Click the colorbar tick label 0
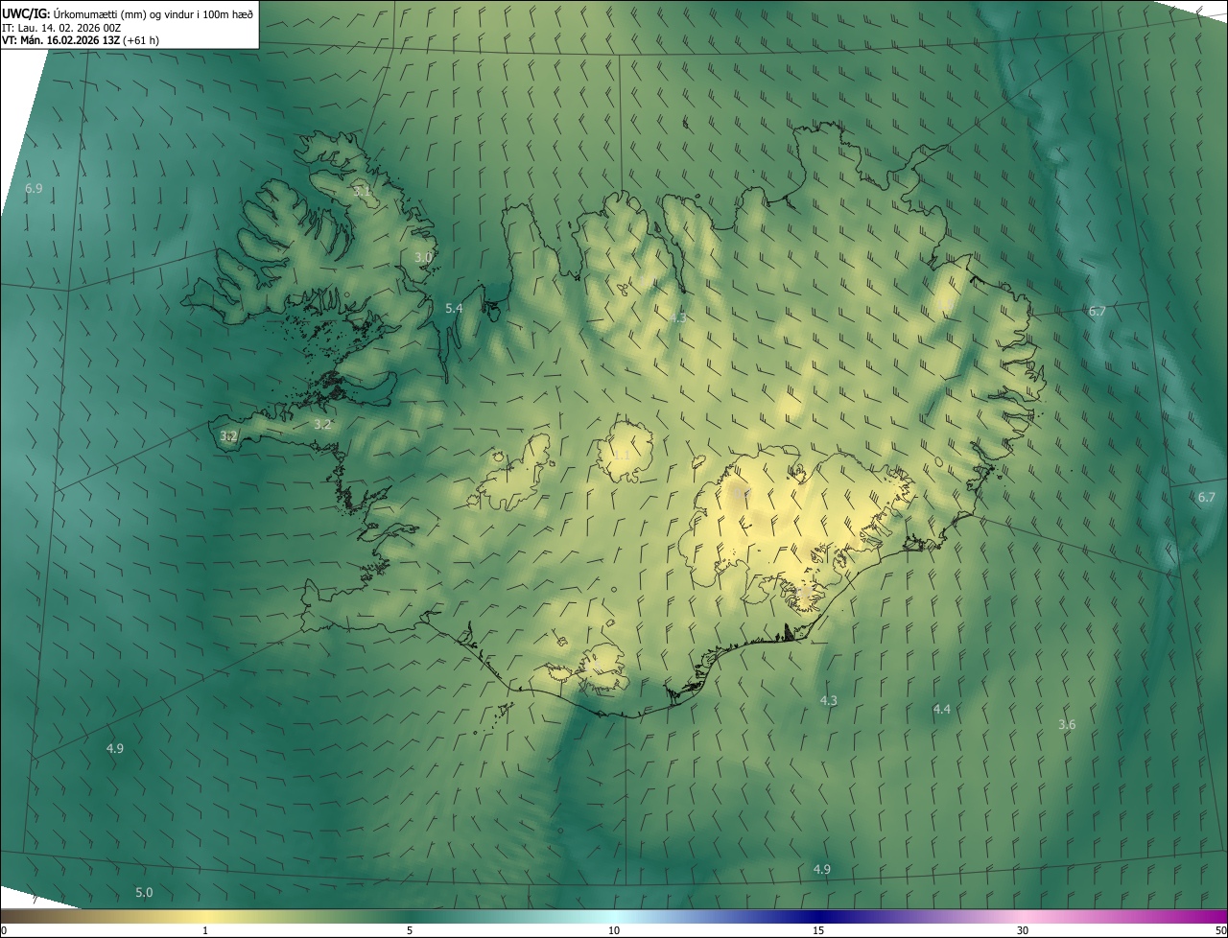Viewport: 1228px width, 938px height. 4,930
